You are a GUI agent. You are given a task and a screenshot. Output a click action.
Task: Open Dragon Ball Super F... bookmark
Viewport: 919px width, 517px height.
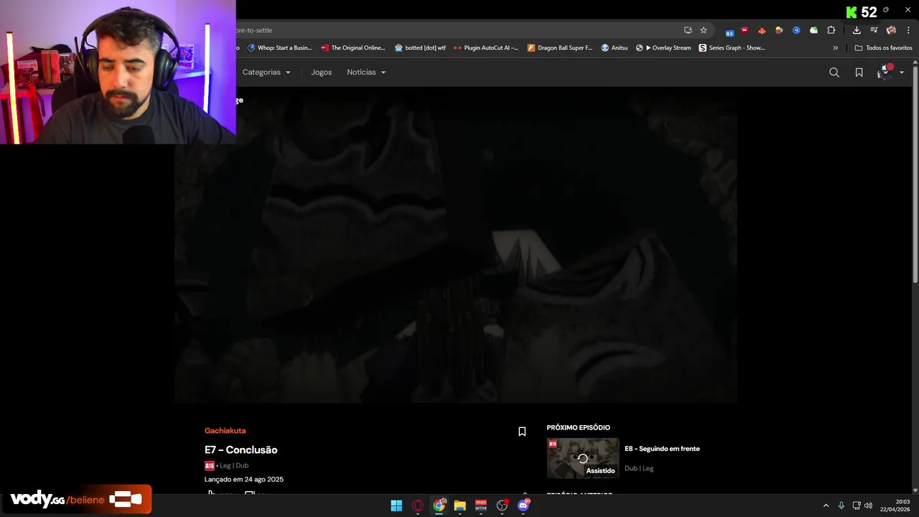[x=560, y=48]
